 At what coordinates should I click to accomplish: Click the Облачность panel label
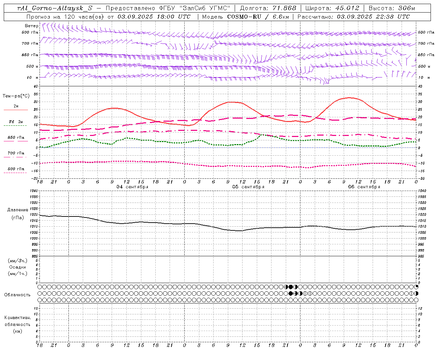tap(17, 295)
